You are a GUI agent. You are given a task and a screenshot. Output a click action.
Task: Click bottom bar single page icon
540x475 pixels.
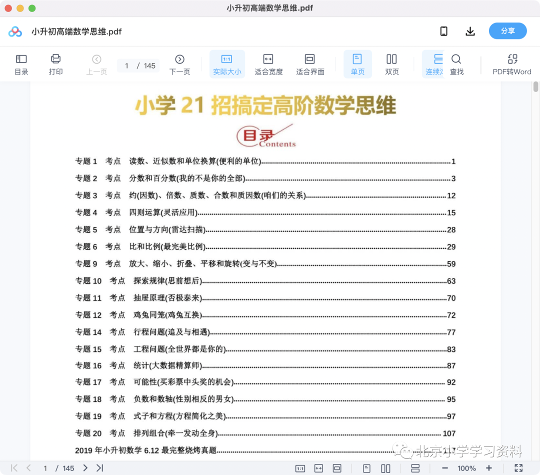367,468
